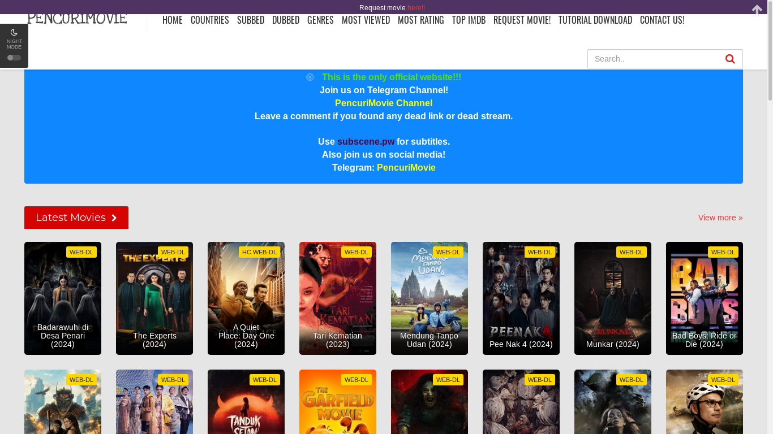Viewport: 773px width, 434px height.
Task: Click the Latest Movies button
Action: 76,218
